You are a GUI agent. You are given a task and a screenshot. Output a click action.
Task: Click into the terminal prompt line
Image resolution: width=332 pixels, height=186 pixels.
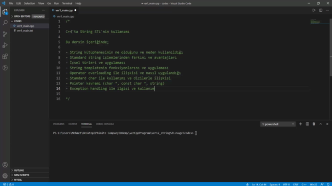coord(125,133)
